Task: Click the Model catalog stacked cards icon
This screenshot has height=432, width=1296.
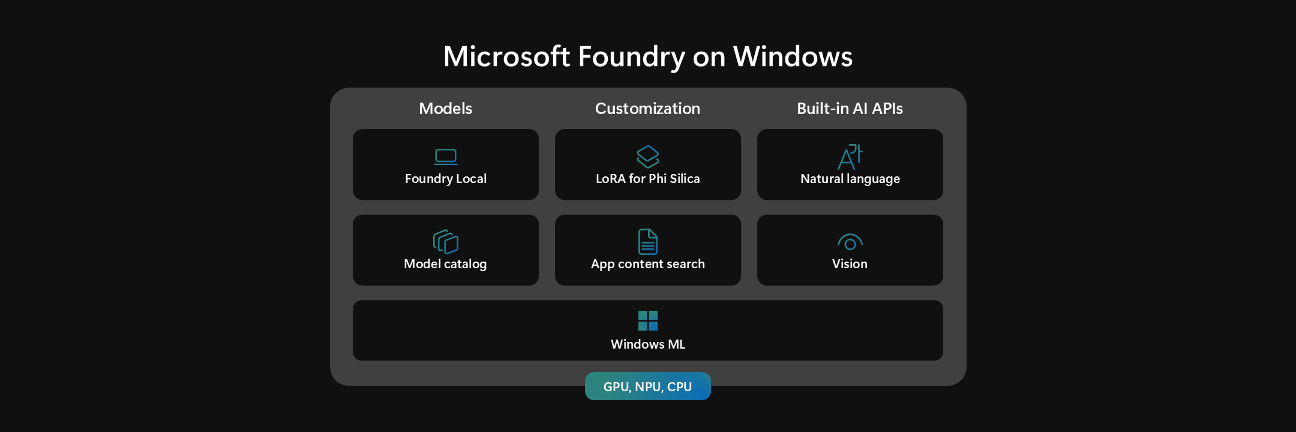Action: [446, 242]
